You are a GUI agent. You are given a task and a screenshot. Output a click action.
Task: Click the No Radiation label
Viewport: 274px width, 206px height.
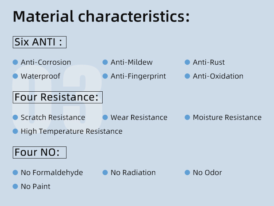coord(133,173)
